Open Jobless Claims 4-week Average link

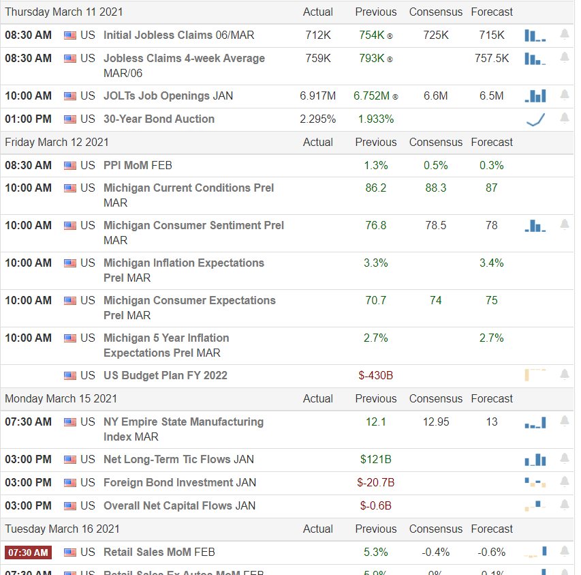point(184,65)
